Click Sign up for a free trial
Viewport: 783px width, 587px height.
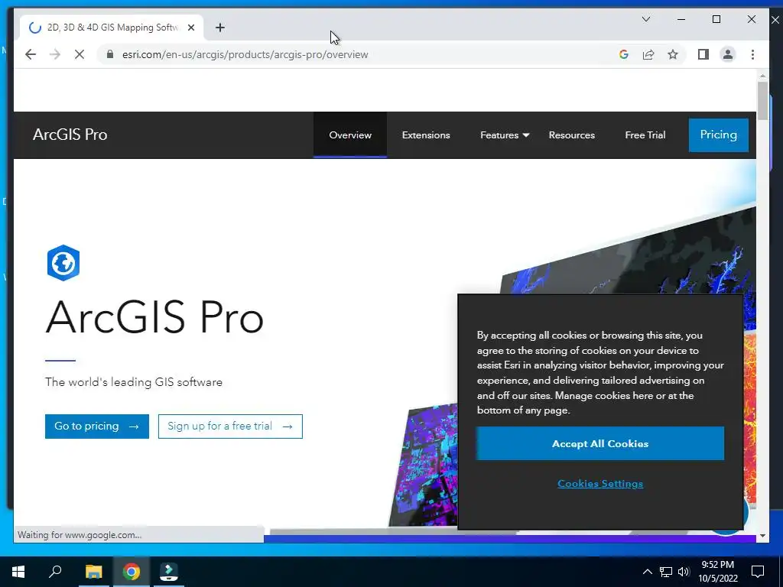tap(230, 426)
